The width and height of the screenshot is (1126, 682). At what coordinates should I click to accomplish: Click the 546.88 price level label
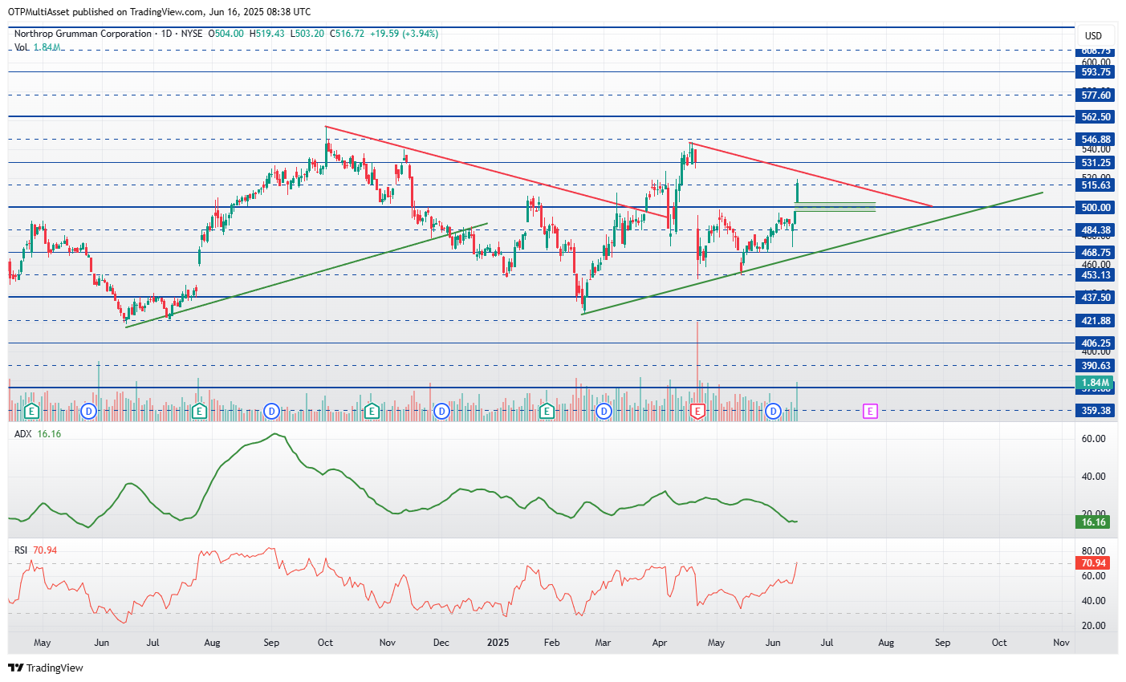tap(1096, 140)
